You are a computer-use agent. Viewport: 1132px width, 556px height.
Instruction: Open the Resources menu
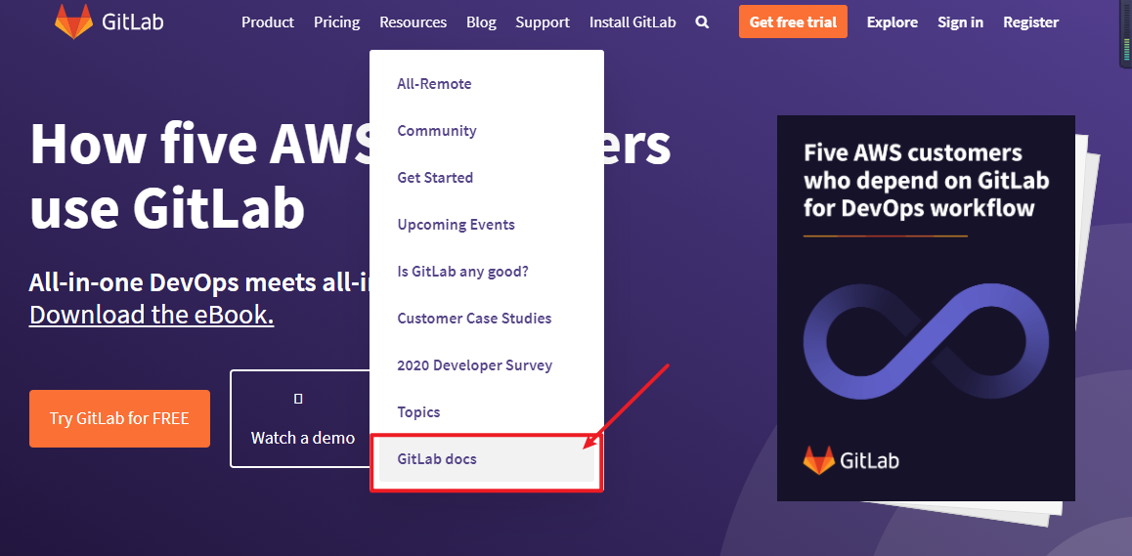pos(413,22)
